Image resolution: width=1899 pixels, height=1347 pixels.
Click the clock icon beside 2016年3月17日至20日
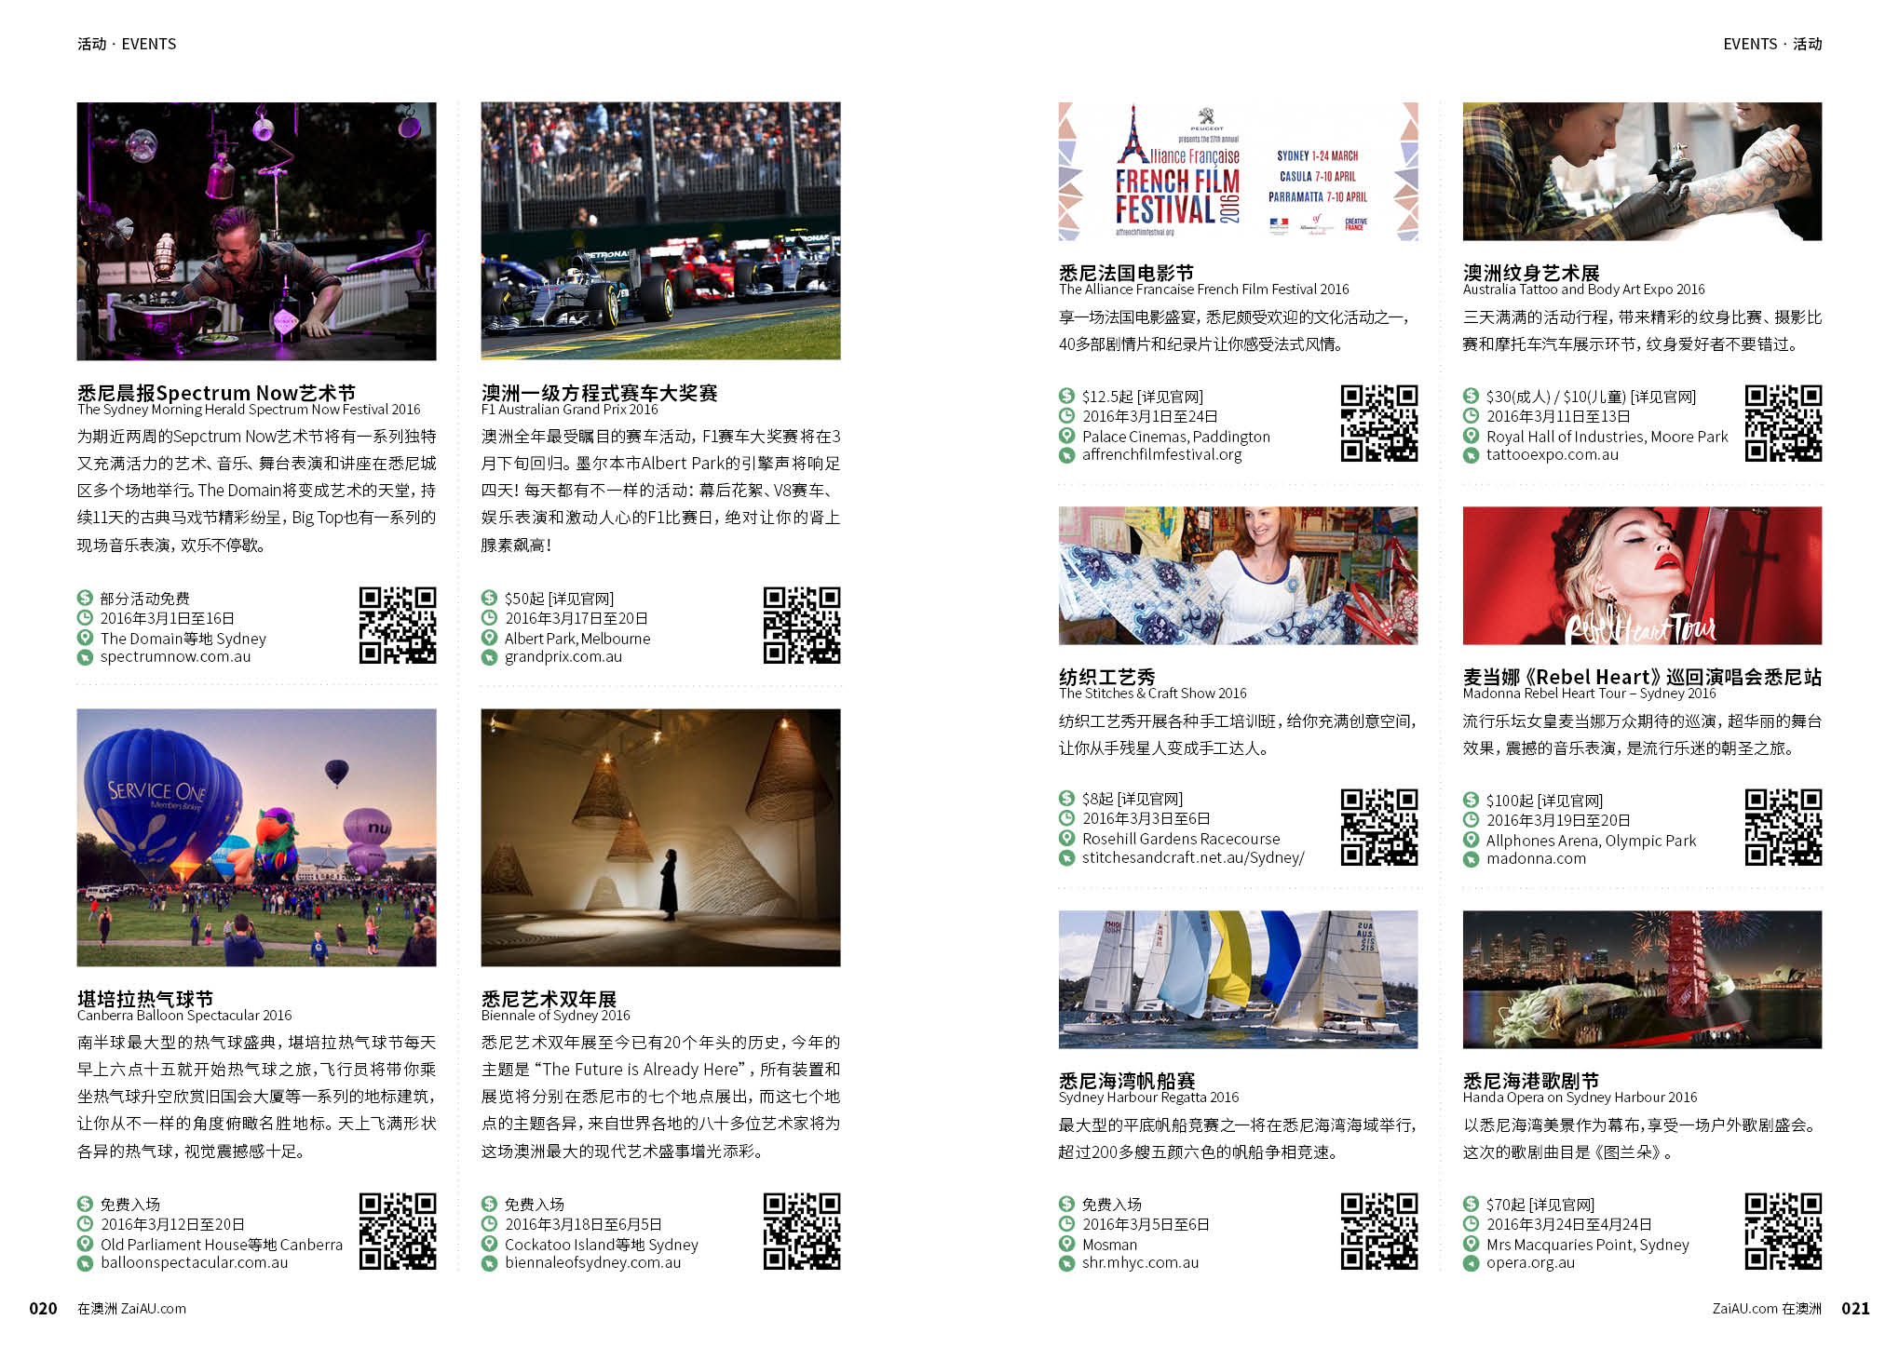click(489, 617)
